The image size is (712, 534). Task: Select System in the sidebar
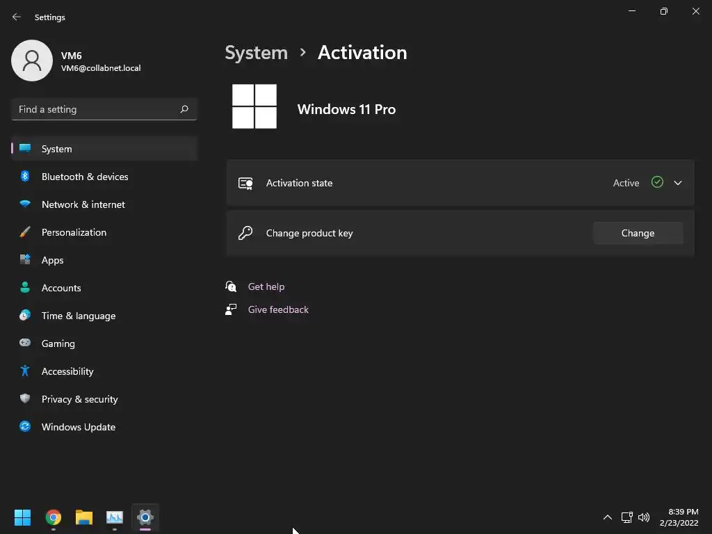pos(104,149)
